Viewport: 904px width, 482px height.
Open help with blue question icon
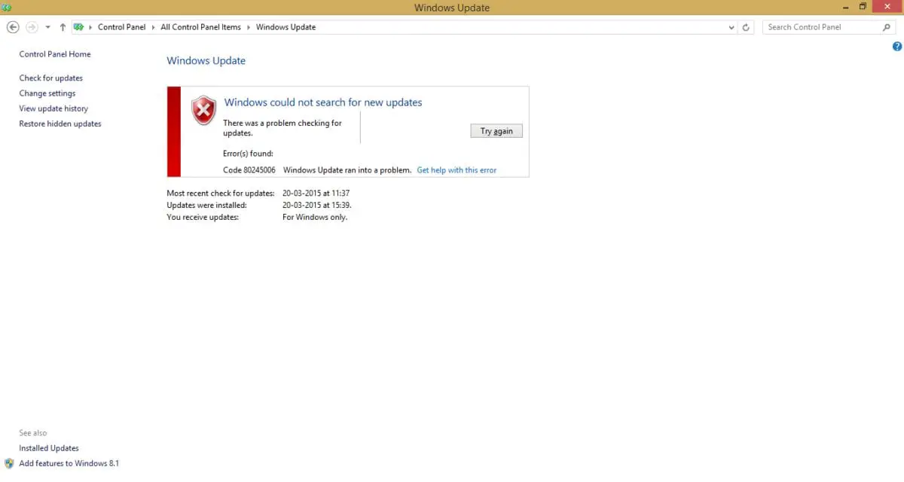coord(897,47)
